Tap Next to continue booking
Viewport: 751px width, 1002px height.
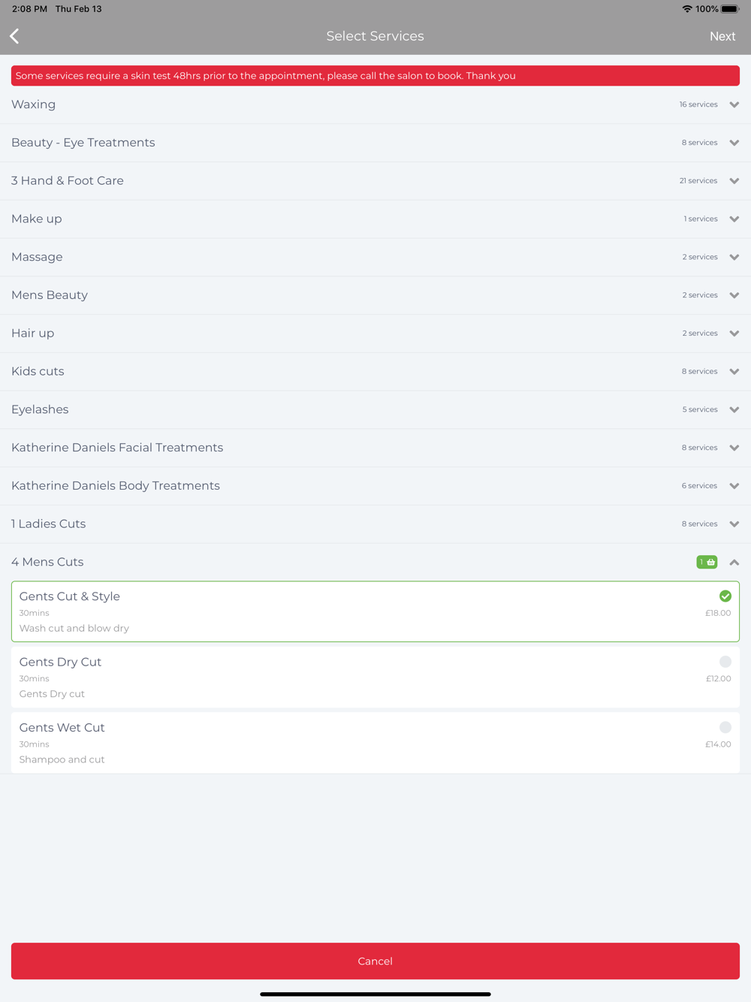pyautogui.click(x=722, y=36)
